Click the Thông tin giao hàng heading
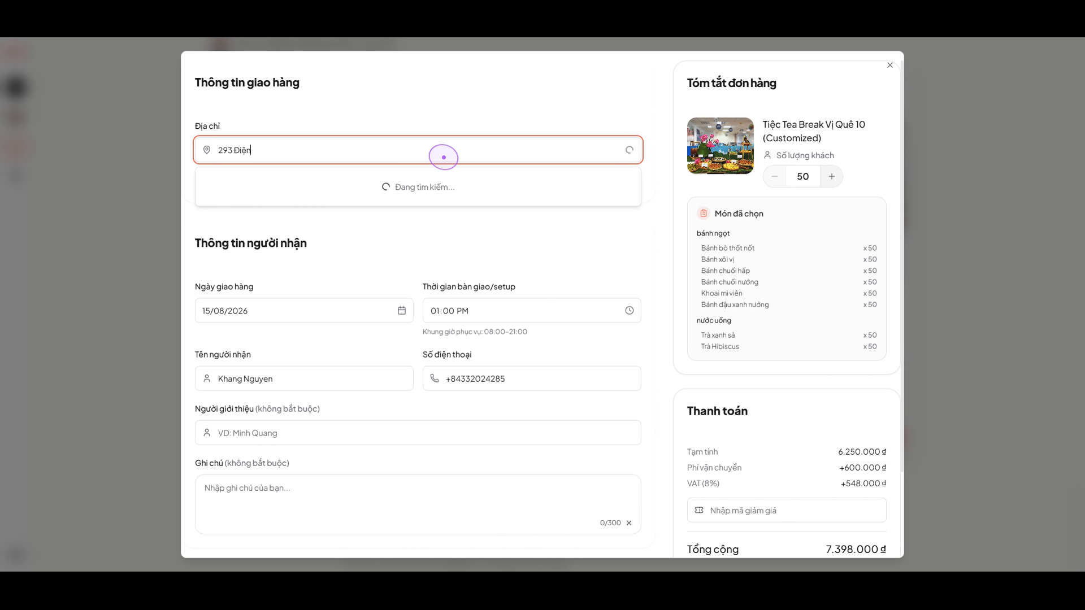This screenshot has height=610, width=1085. tap(247, 82)
